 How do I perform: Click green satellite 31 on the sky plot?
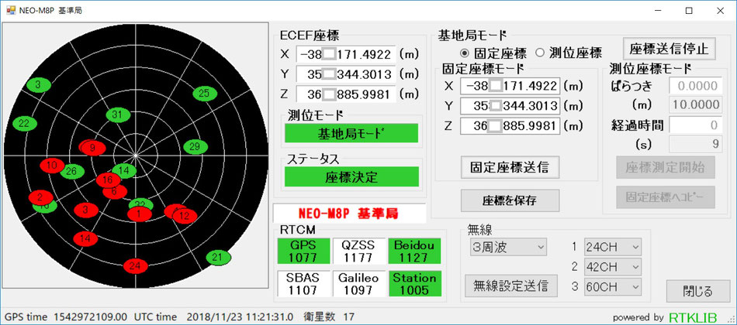point(118,115)
